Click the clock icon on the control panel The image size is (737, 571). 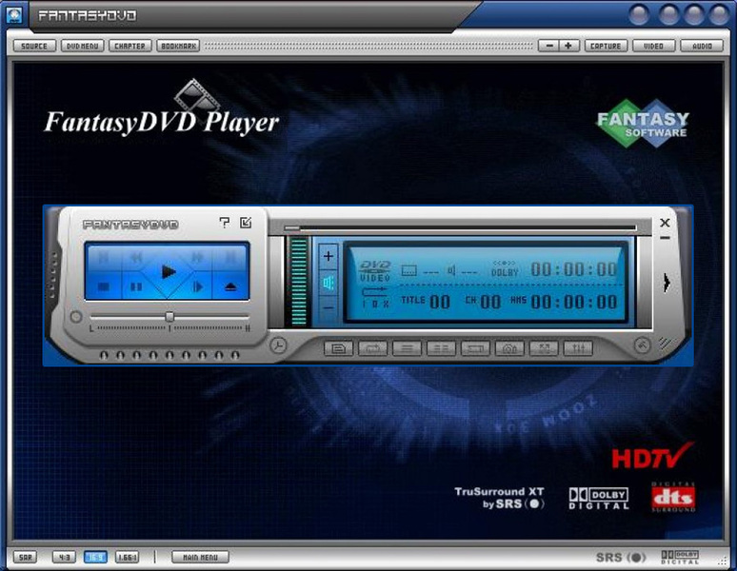278,345
